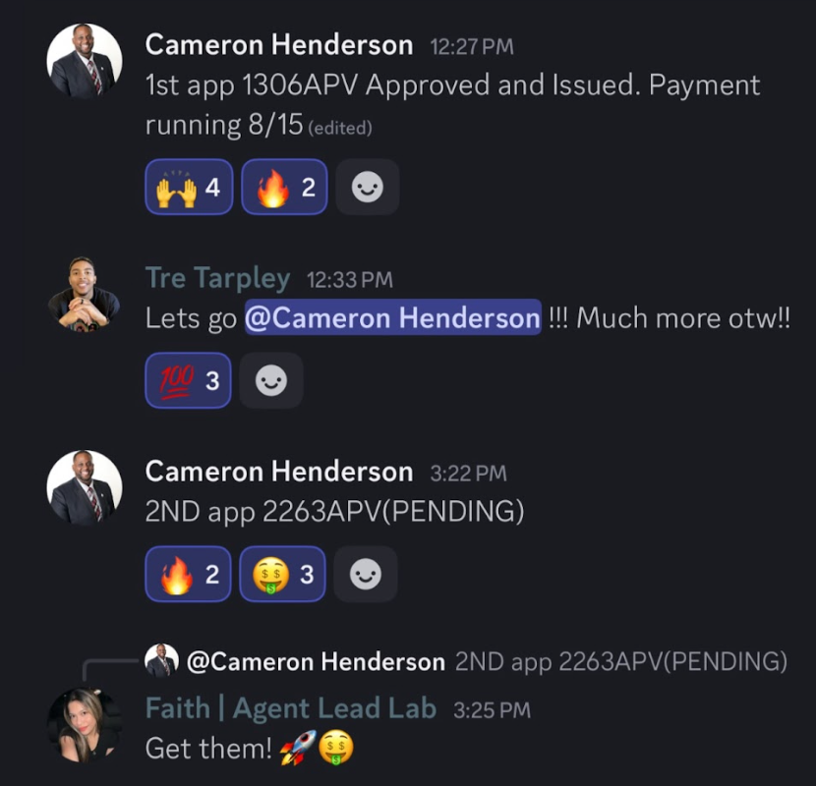
Task: Click the rocket emoji in Faith's message
Action: point(298,748)
